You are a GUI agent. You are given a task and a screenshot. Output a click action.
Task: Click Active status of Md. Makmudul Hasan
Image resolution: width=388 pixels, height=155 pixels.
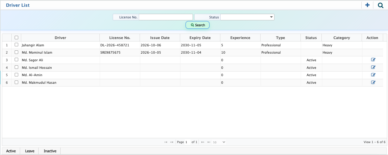click(x=311, y=83)
